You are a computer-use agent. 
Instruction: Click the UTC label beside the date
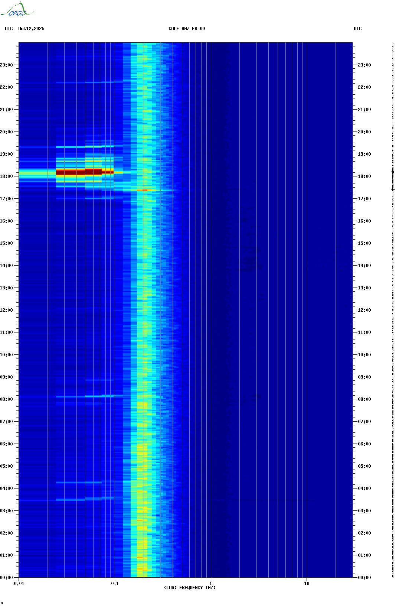[9, 29]
